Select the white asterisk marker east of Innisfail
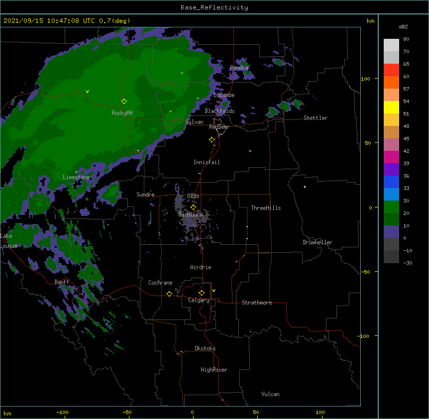This screenshot has height=419, width=429. pos(250,151)
